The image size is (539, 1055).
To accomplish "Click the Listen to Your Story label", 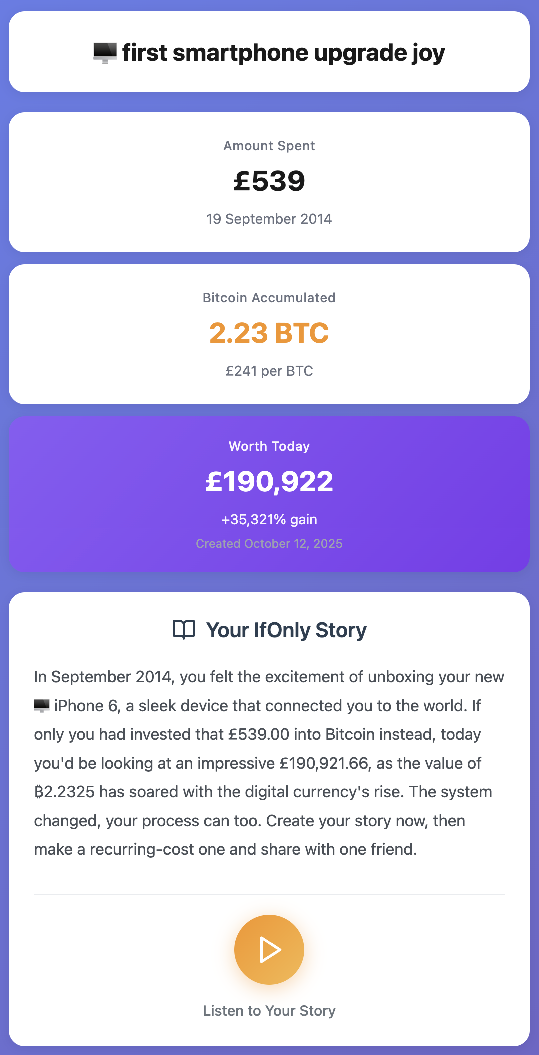I will click(269, 1011).
